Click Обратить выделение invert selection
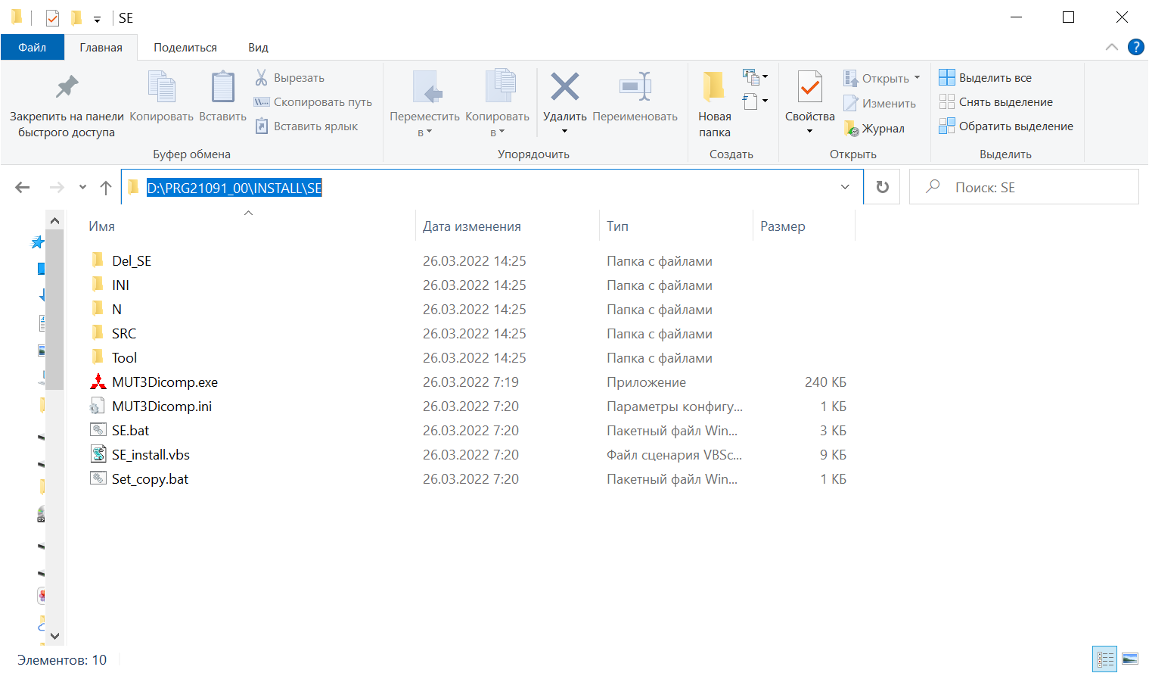This screenshot has height=673, width=1149. coord(1006,126)
